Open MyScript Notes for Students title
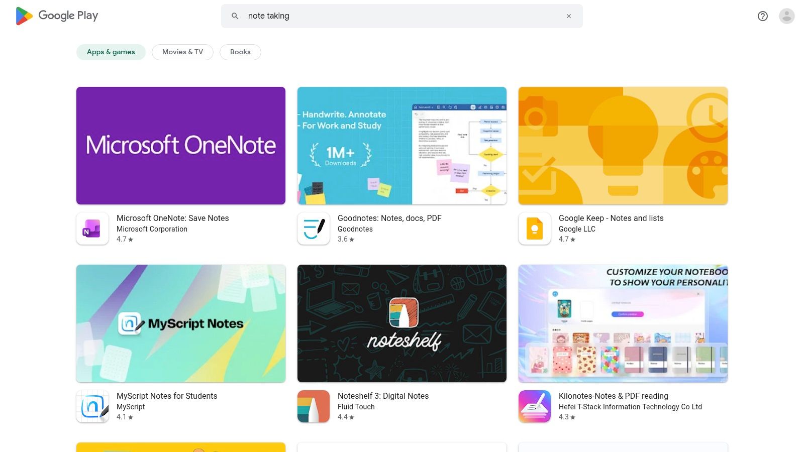804x452 pixels. (167, 396)
